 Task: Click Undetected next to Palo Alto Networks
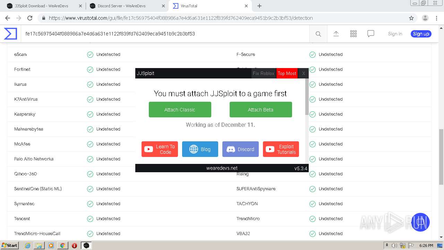click(x=108, y=159)
